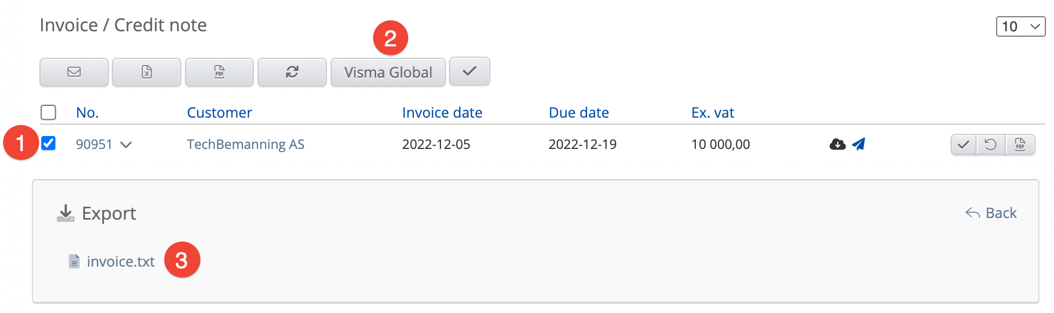Click the refresh arrows toolbar button

(292, 72)
